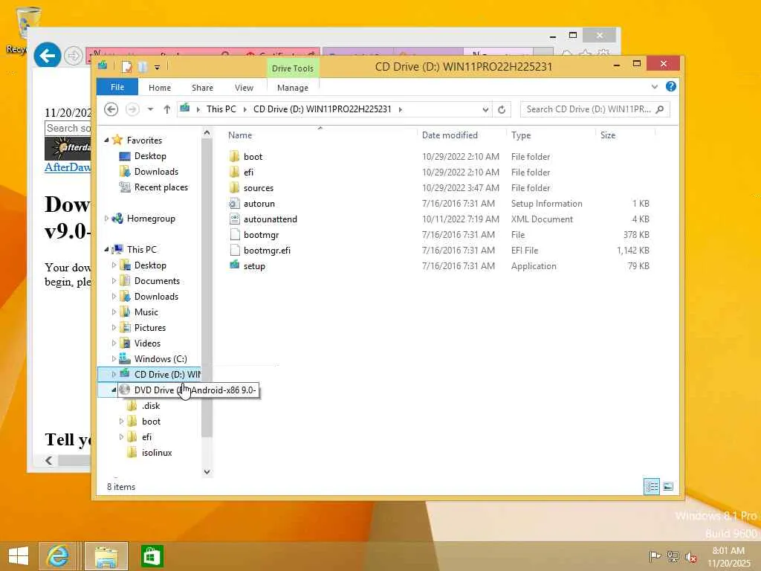
Task: Open the File menu tab
Action: pyautogui.click(x=117, y=87)
